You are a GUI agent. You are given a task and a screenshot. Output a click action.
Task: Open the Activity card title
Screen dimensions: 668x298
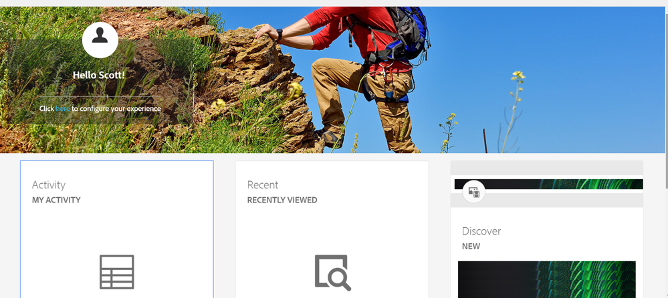49,185
